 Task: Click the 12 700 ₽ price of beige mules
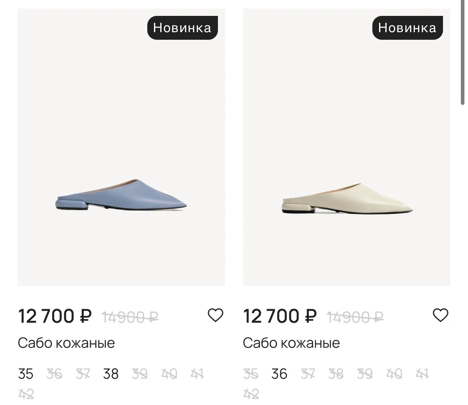point(280,316)
